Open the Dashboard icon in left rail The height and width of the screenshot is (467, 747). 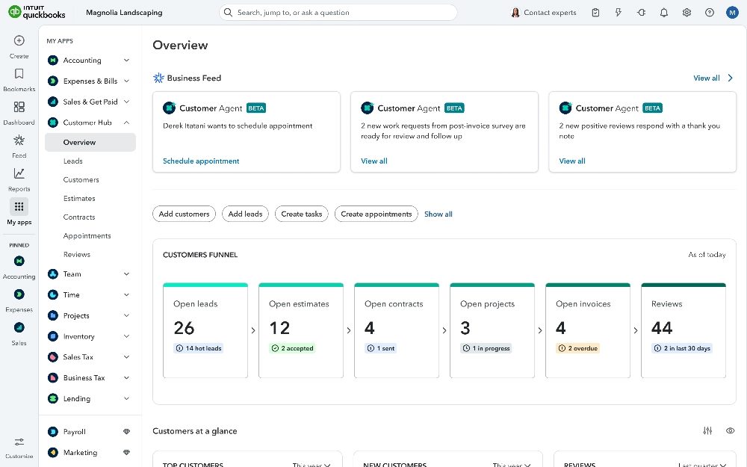[19, 108]
